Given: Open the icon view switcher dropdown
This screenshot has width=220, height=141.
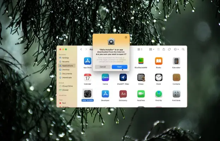Looking at the screenshot, I should click(x=140, y=49).
